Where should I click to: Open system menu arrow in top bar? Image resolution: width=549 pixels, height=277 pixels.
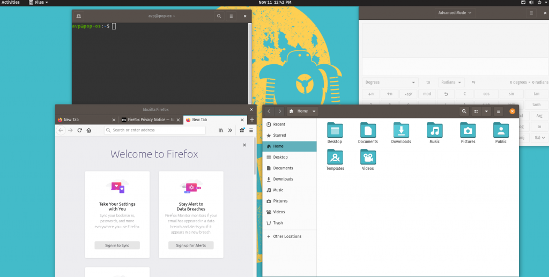point(545,3)
